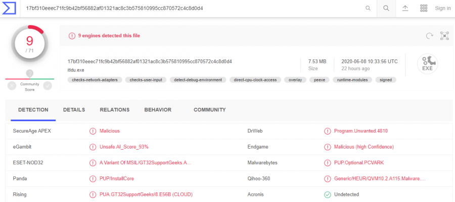
Task: Click the Malicious (high Confidence) result
Action: point(364,147)
